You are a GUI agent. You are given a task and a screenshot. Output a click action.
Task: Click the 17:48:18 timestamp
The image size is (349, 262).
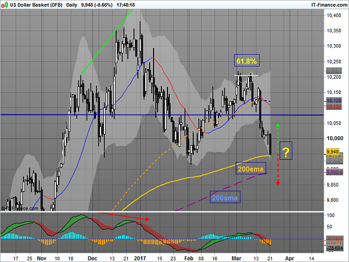pyautogui.click(x=126, y=5)
